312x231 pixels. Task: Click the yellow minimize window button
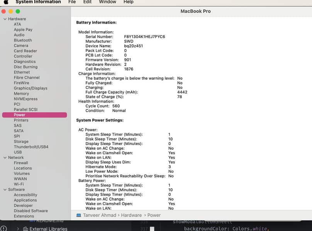tap(11, 12)
